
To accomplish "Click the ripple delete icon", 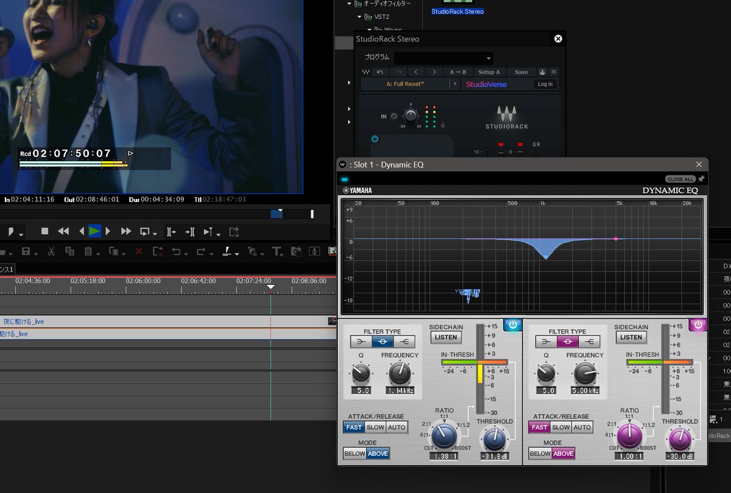I will point(157,251).
